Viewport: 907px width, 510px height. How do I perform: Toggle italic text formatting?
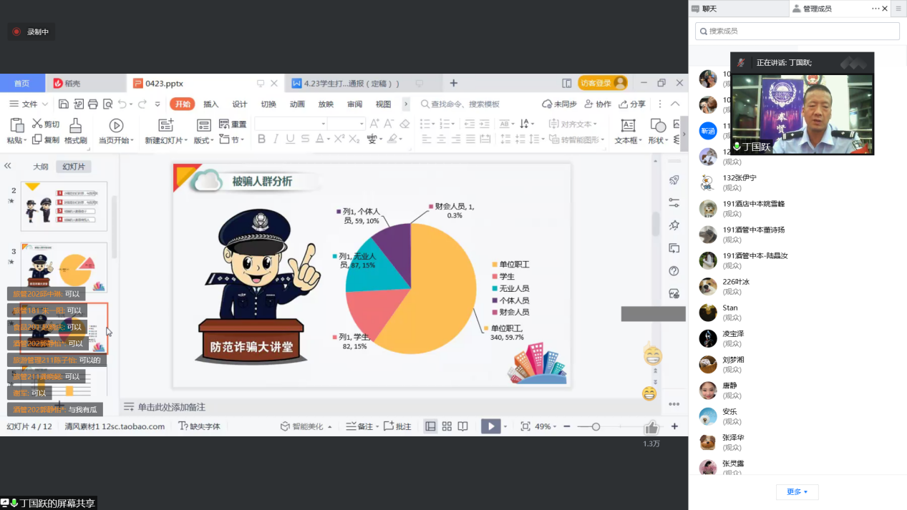click(274, 139)
